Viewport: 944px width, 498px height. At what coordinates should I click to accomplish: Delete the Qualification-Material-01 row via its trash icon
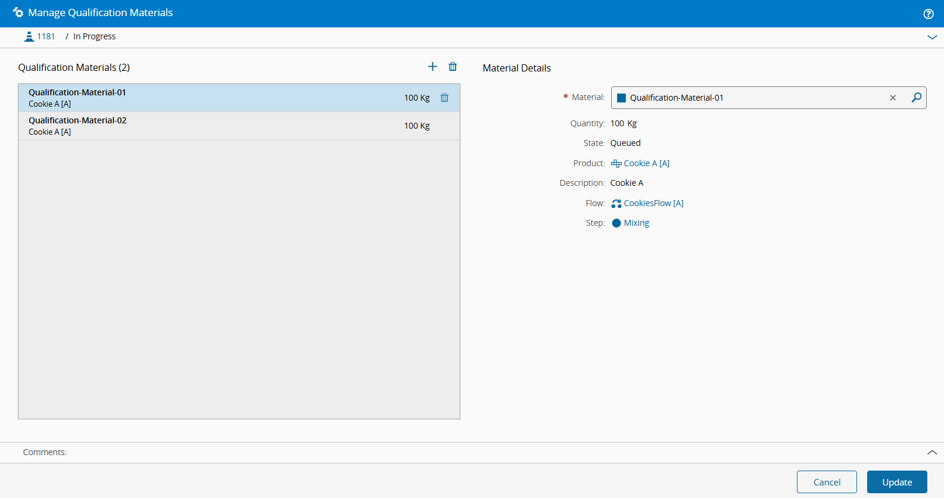pyautogui.click(x=444, y=98)
